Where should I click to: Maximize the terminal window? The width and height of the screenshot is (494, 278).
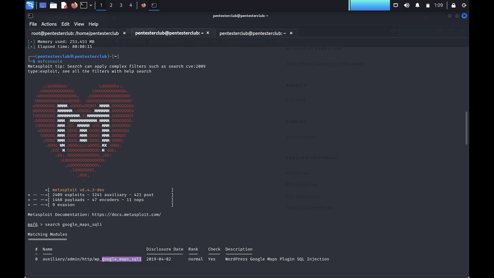[x=457, y=16]
